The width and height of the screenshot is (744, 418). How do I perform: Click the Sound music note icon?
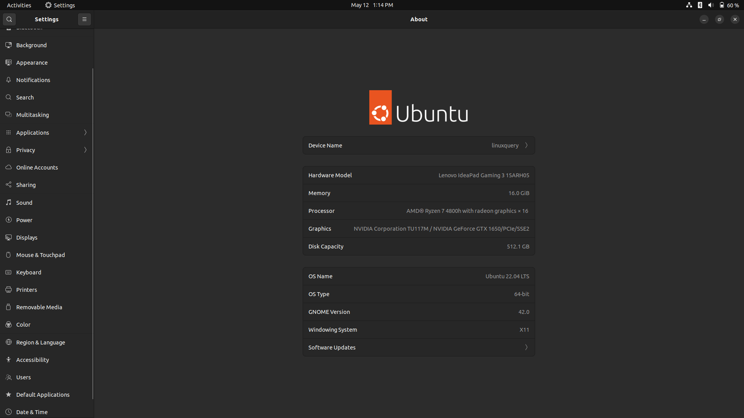[9, 202]
